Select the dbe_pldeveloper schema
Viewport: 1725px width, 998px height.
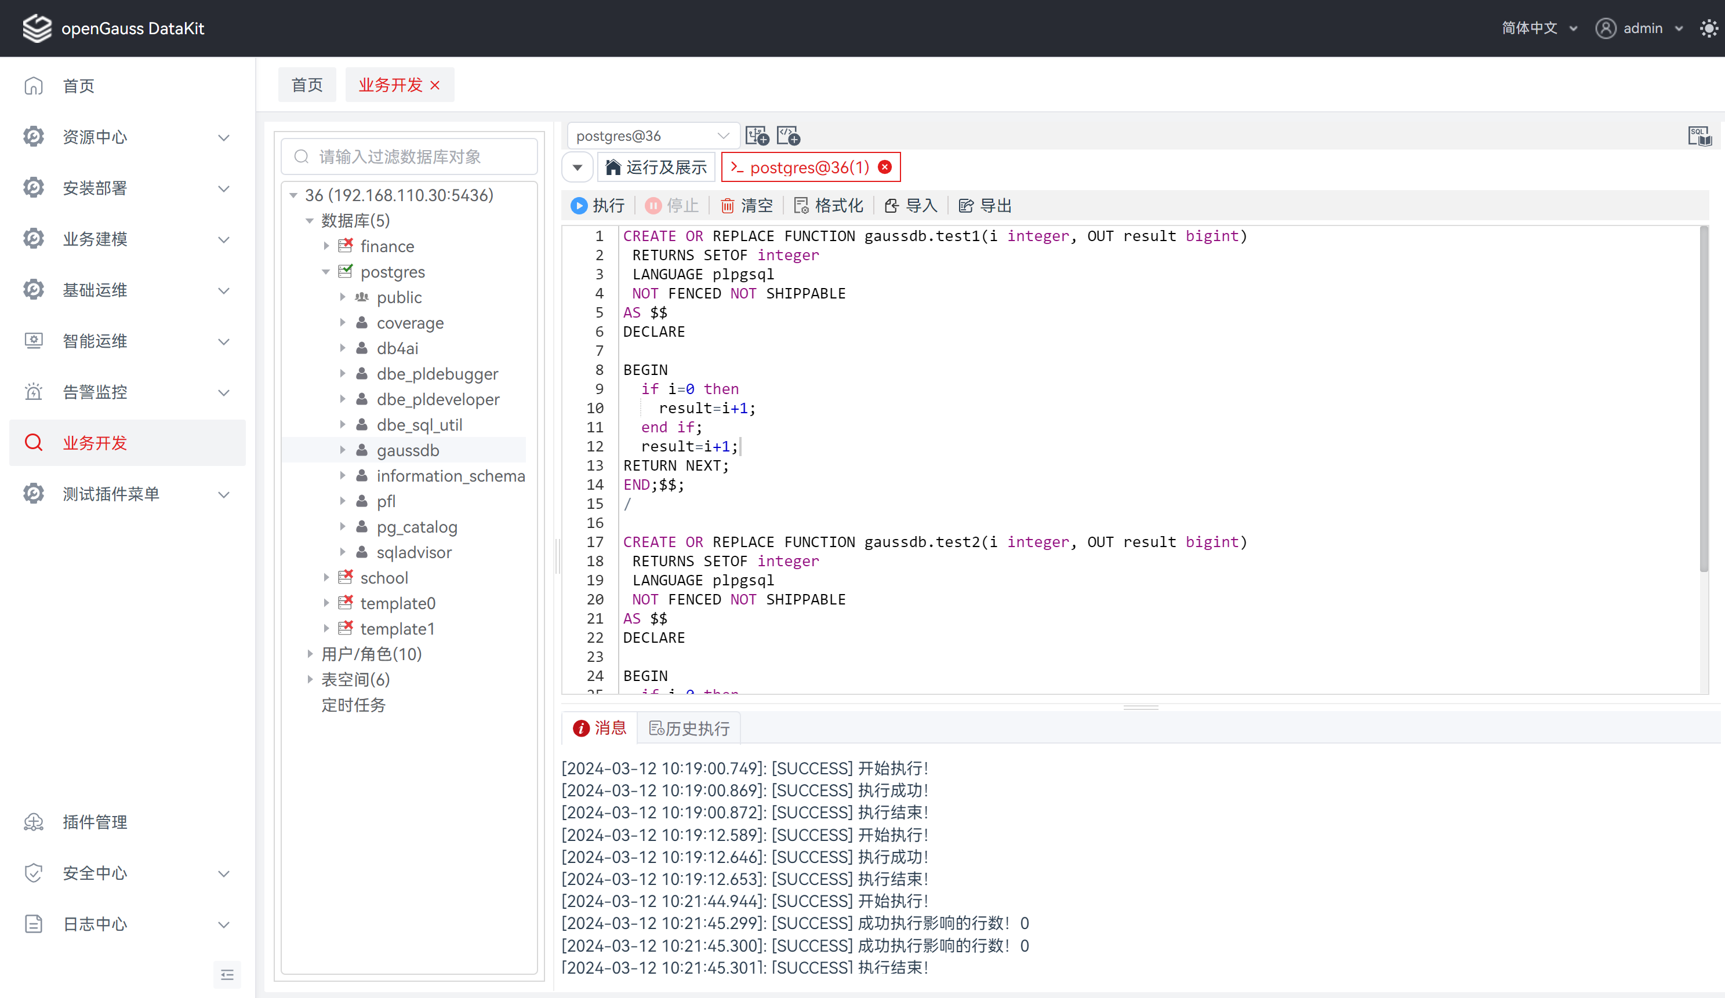(438, 399)
